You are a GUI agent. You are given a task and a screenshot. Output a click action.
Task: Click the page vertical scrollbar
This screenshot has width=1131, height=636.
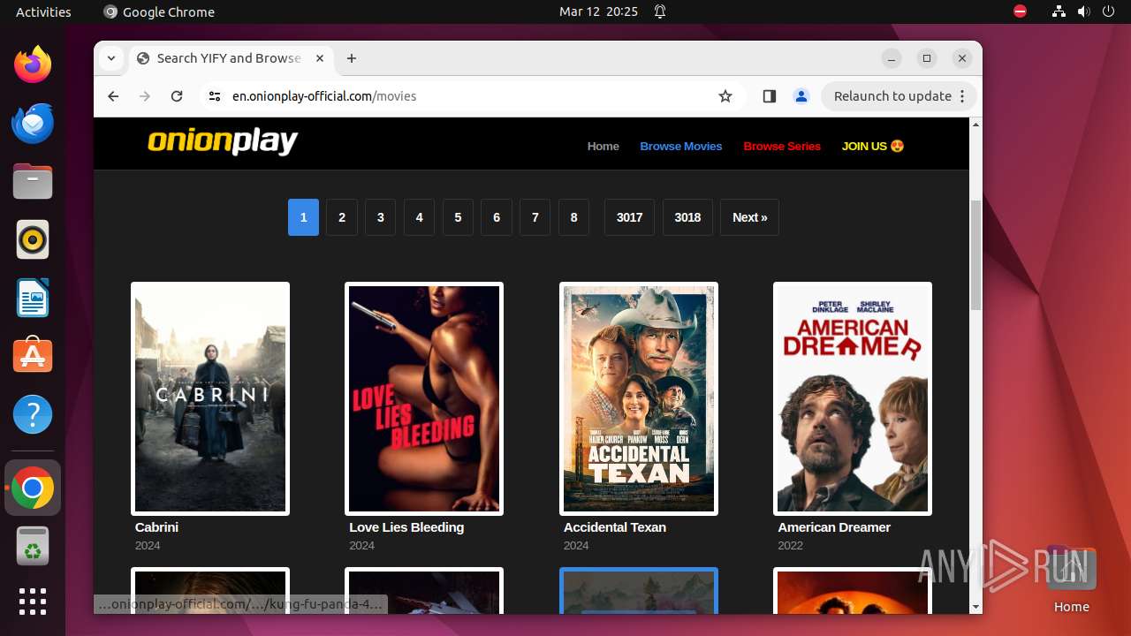pos(975,255)
